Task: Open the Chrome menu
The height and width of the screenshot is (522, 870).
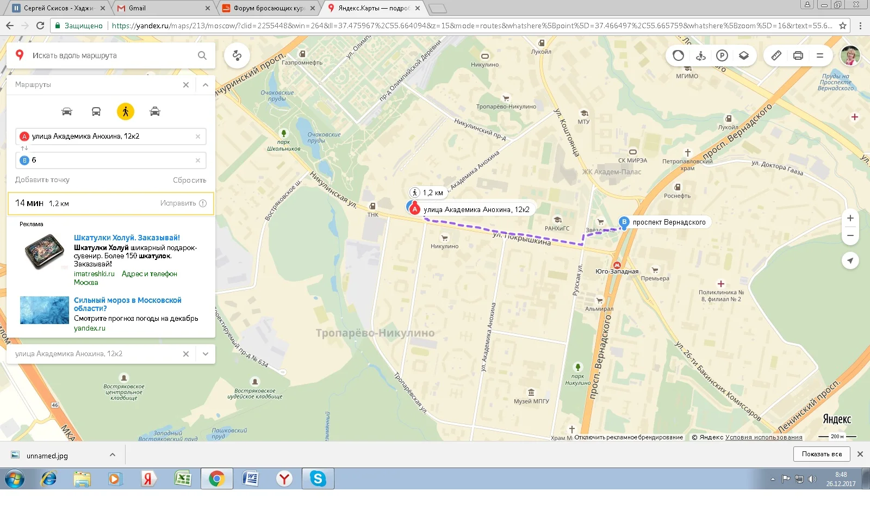Action: point(860,26)
